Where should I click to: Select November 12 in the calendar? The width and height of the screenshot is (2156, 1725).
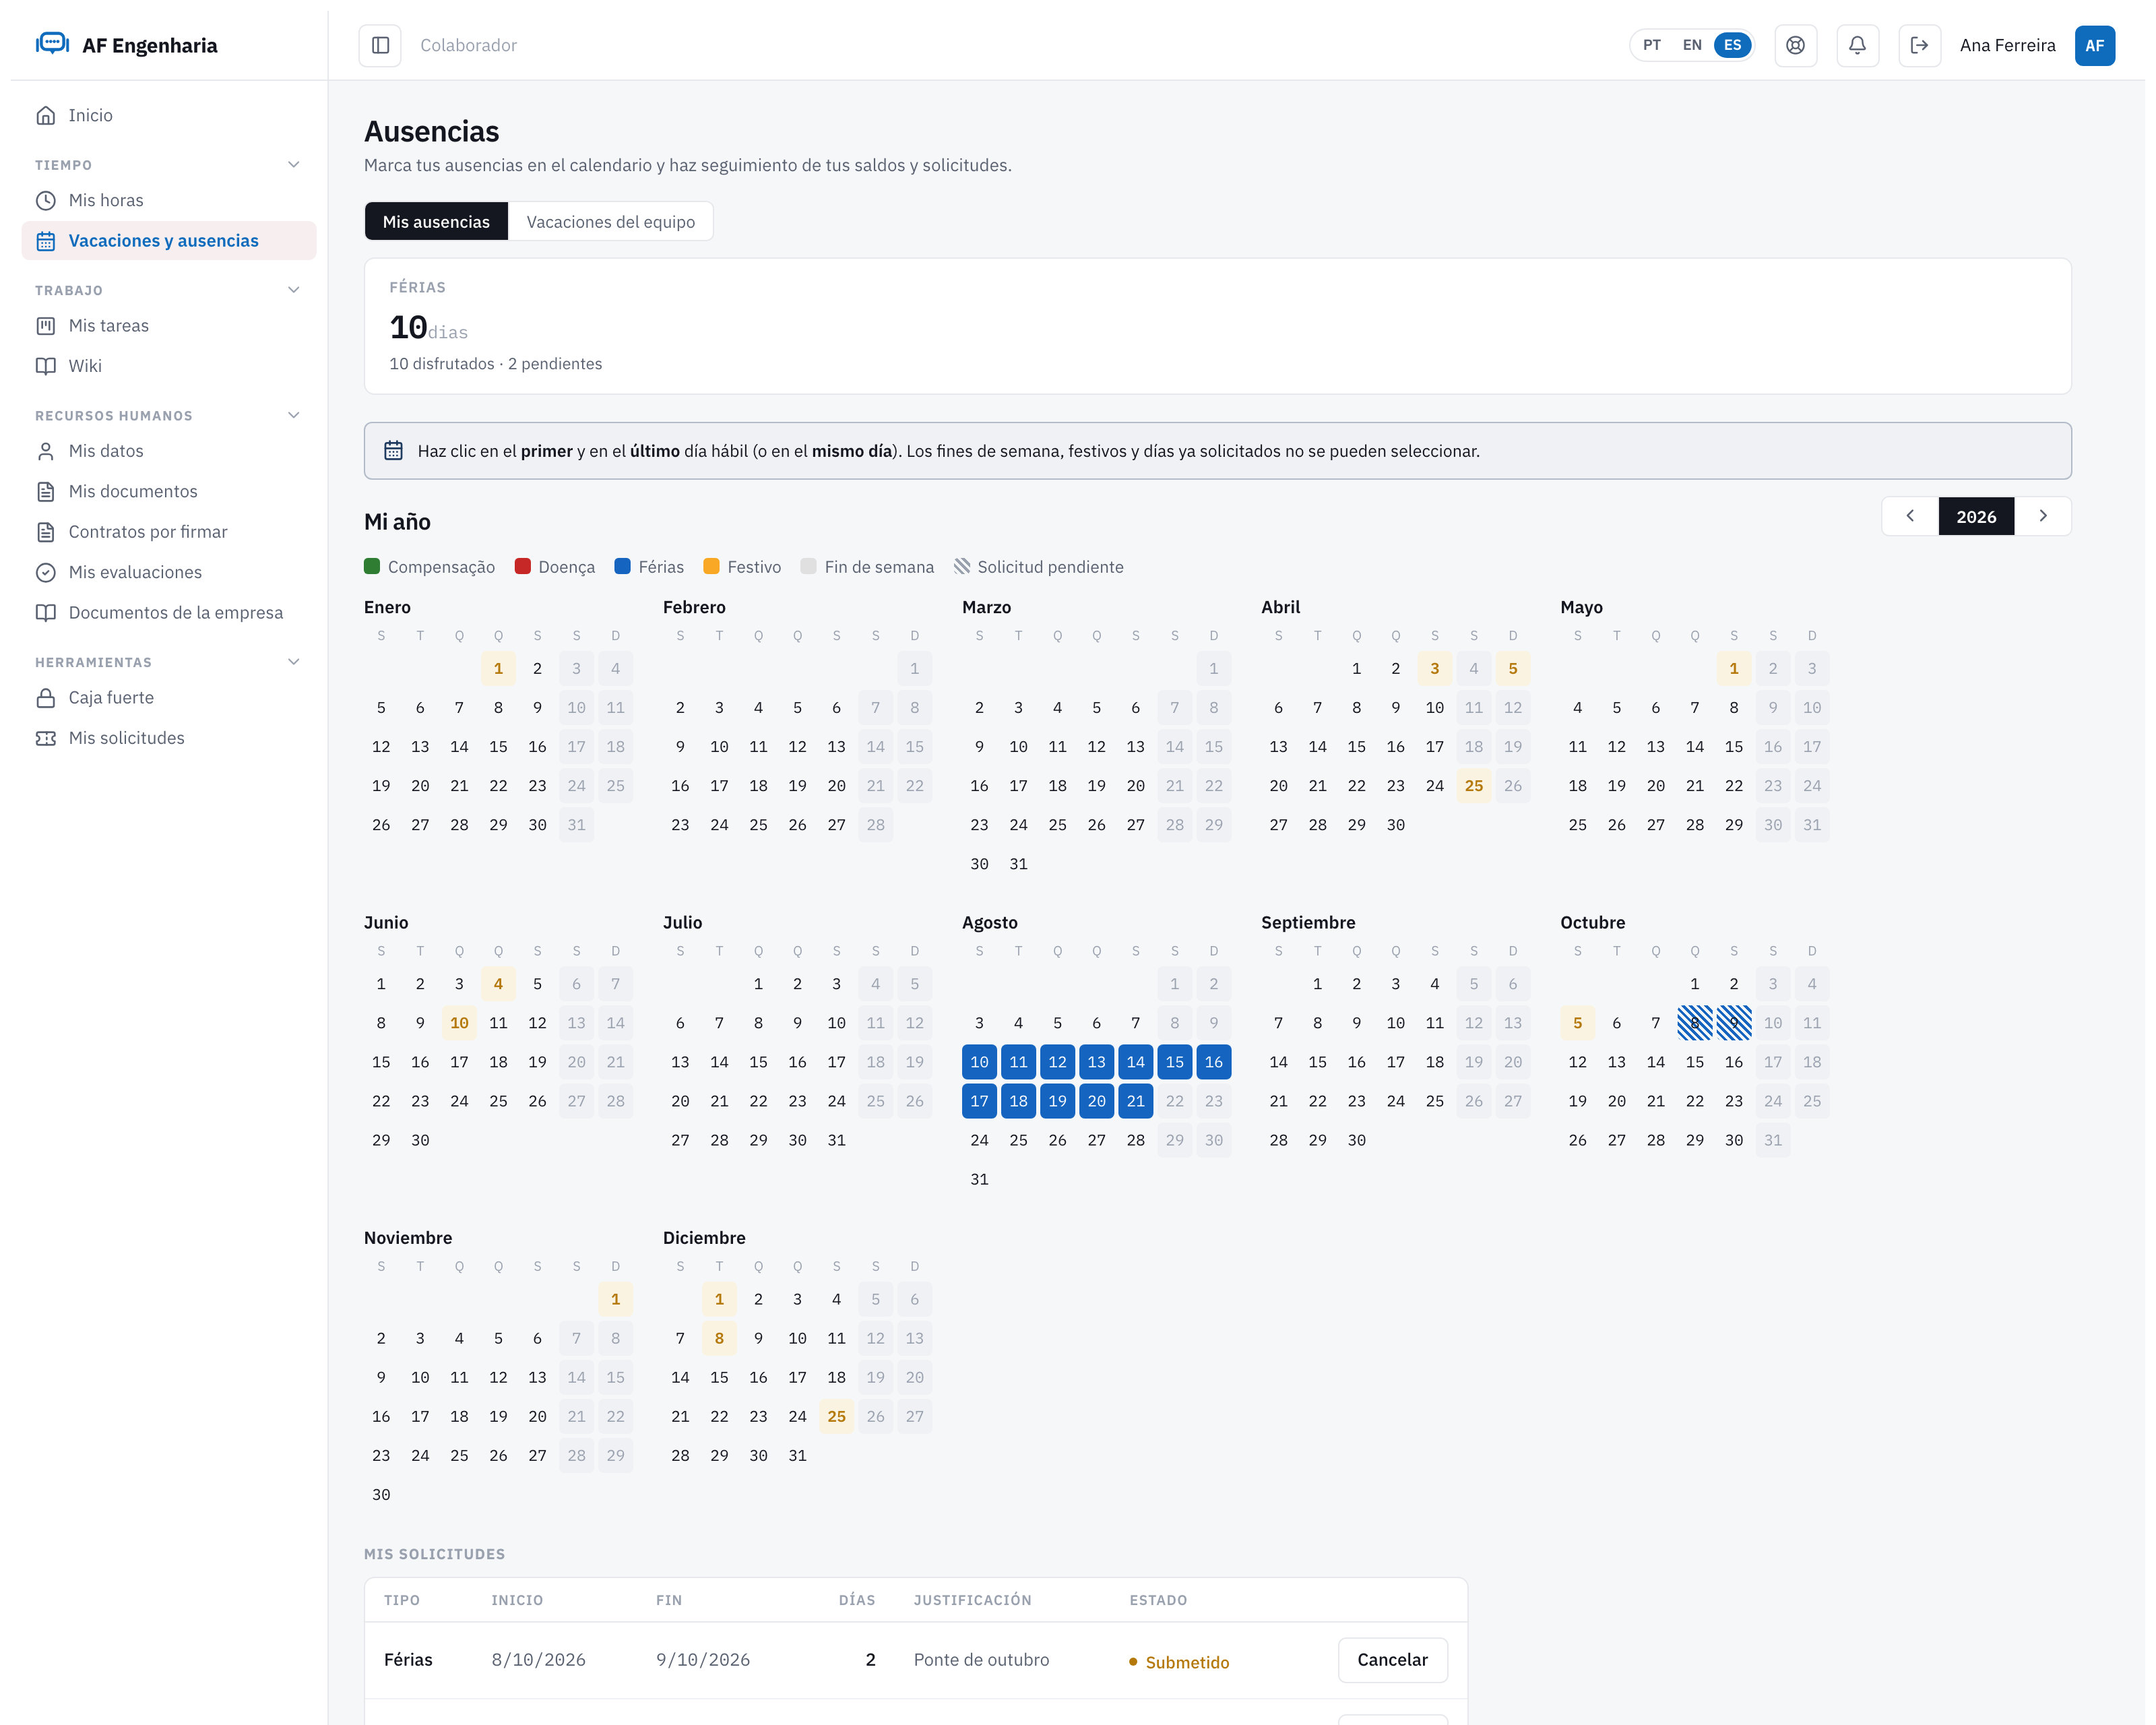tap(498, 1378)
